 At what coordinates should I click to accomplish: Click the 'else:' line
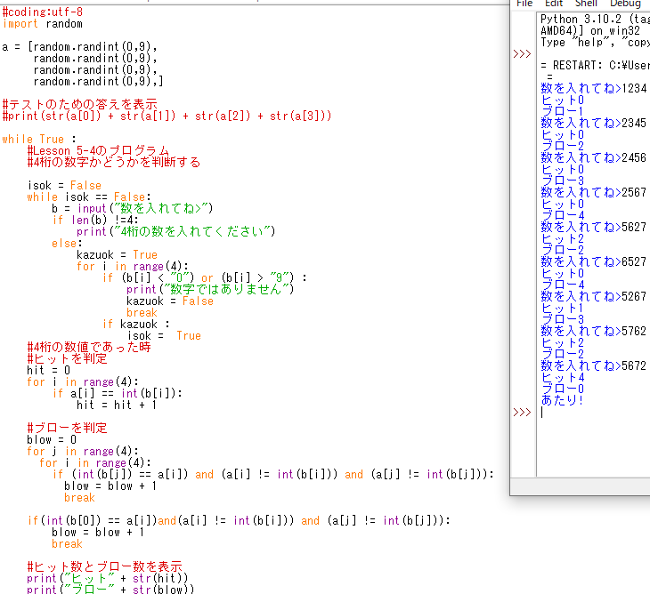pyautogui.click(x=67, y=243)
